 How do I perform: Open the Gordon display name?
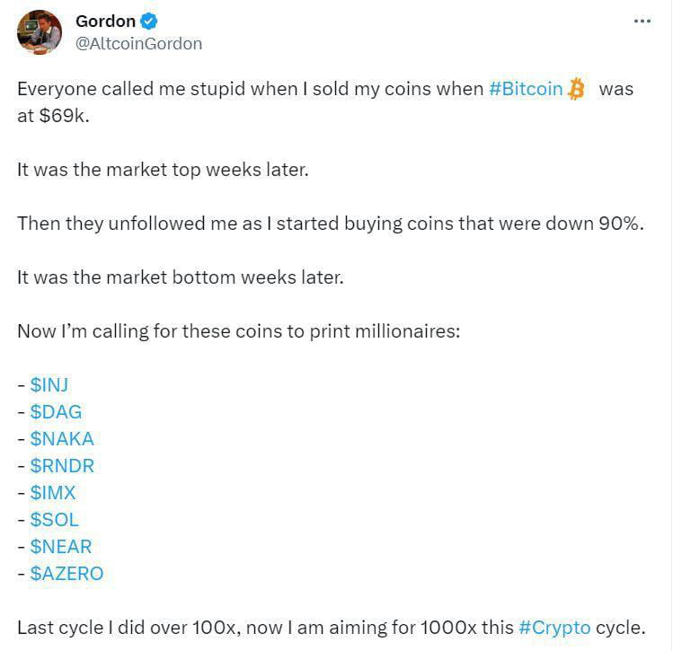[x=105, y=22]
